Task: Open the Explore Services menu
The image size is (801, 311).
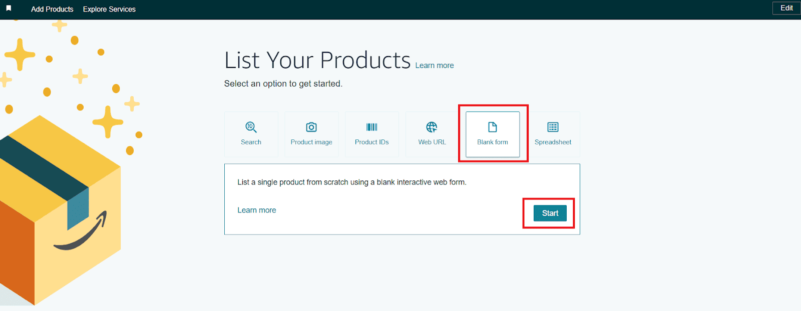Action: [x=109, y=9]
